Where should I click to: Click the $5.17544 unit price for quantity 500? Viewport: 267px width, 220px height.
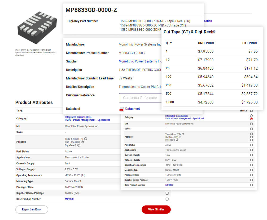[x=206, y=94]
